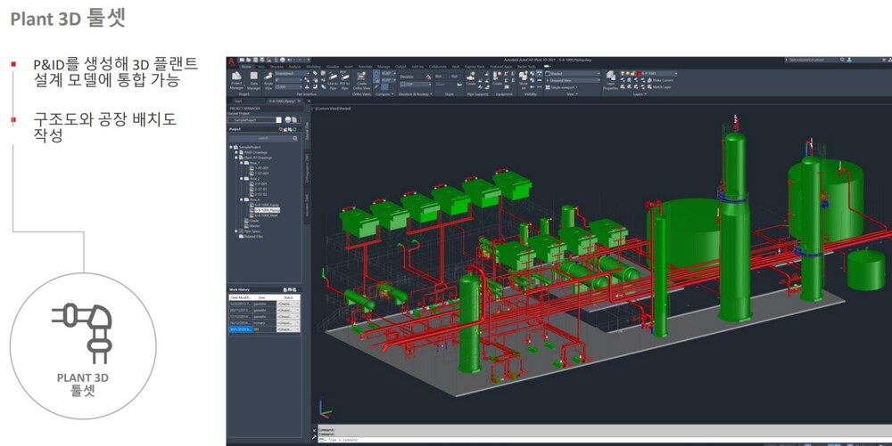Click the project search input field

(263, 138)
